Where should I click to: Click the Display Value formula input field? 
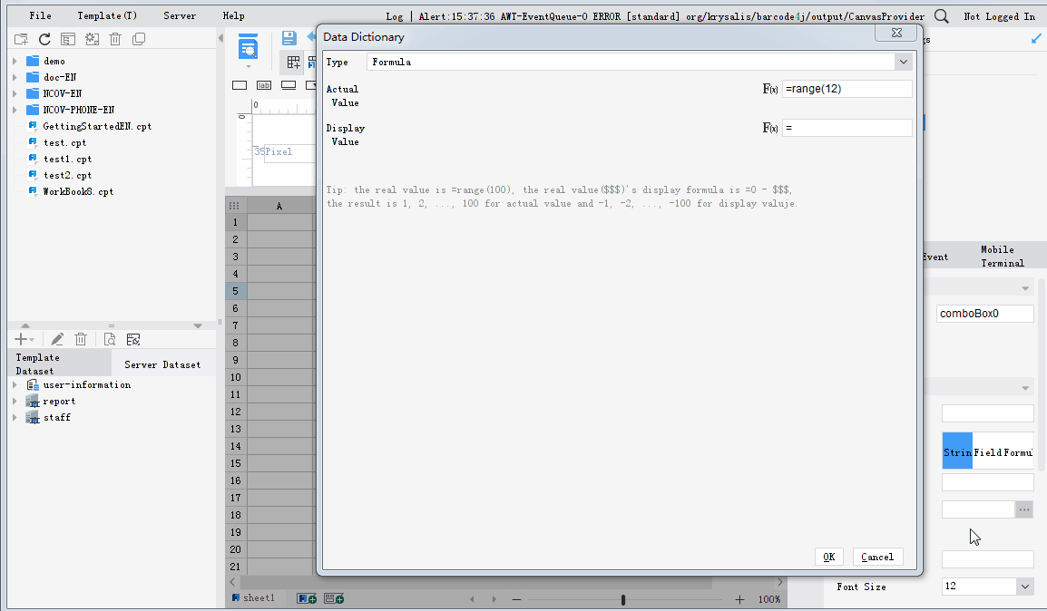(846, 127)
